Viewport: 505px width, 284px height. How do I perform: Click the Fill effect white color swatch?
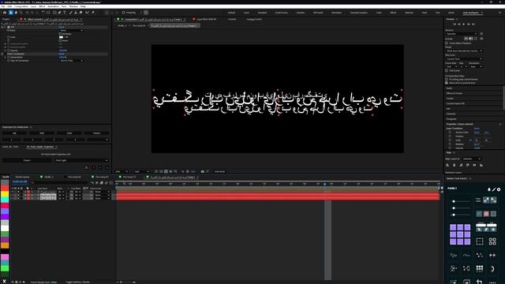coord(61,37)
